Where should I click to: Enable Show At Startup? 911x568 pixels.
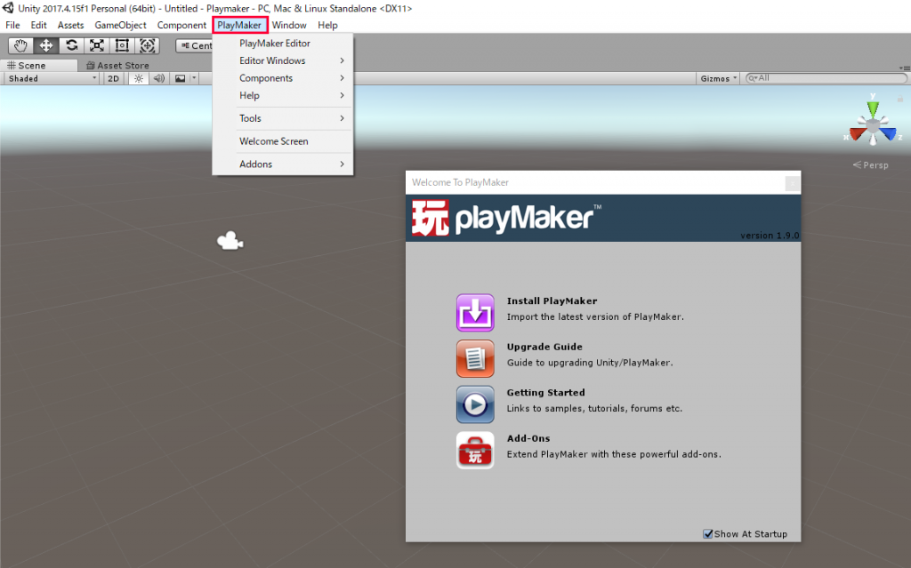707,533
